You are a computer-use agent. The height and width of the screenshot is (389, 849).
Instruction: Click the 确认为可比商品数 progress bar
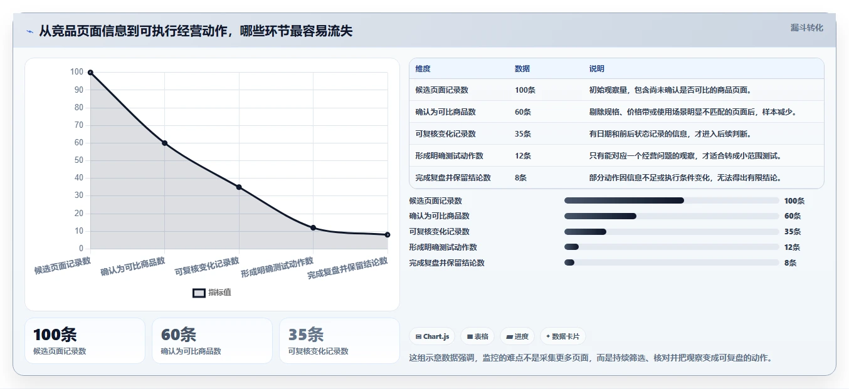pyautogui.click(x=672, y=216)
